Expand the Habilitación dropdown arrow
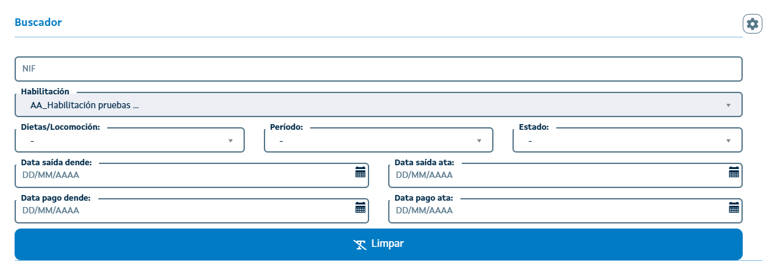 click(728, 106)
